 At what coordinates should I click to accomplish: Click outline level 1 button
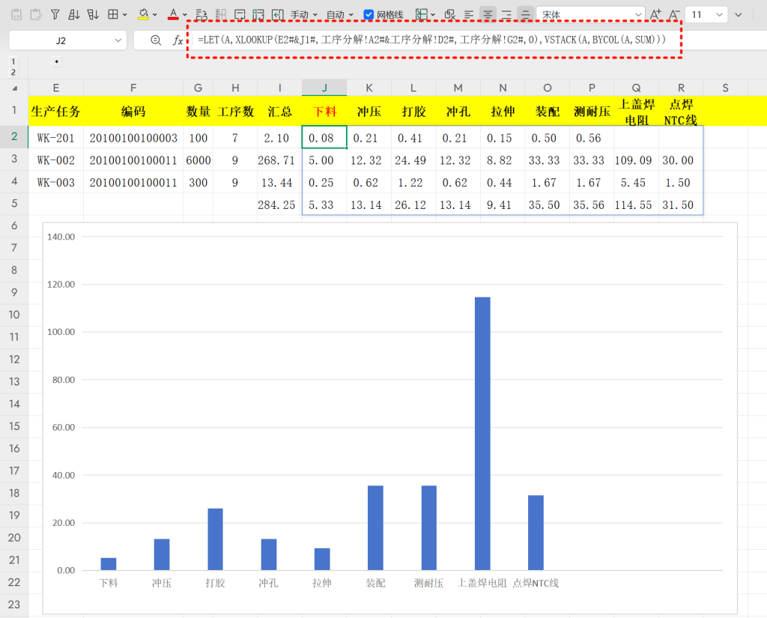pyautogui.click(x=13, y=61)
